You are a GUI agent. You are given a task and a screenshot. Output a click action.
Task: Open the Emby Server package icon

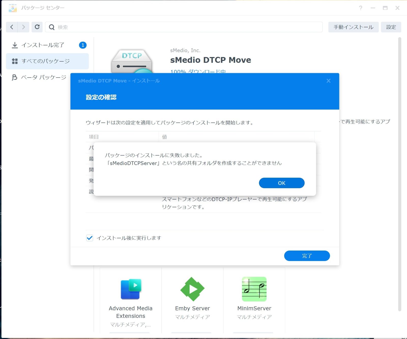(192, 289)
